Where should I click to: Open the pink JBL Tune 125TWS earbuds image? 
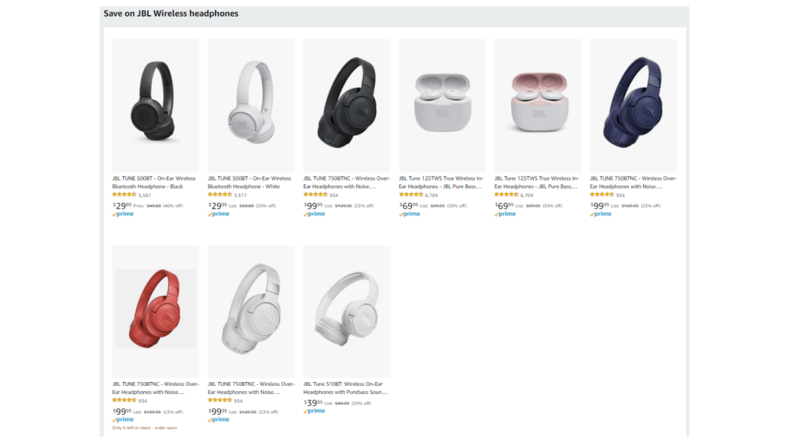(x=538, y=106)
